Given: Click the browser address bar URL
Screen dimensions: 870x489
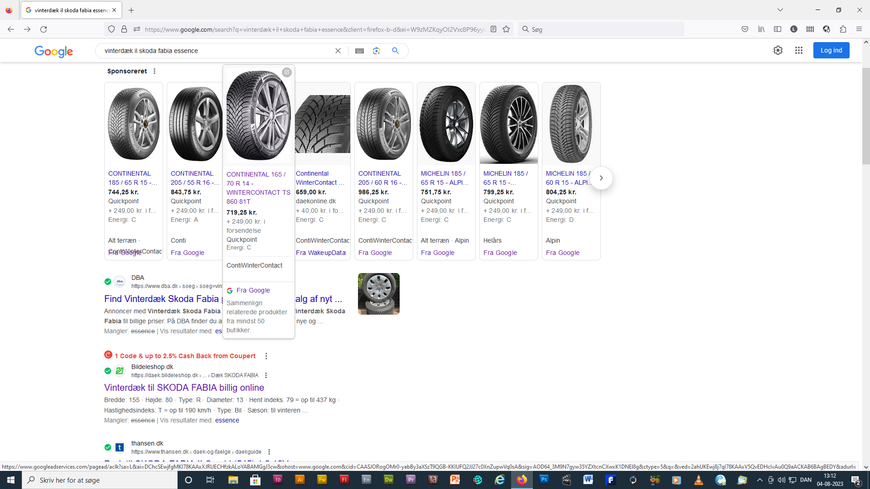Looking at the screenshot, I should [315, 29].
